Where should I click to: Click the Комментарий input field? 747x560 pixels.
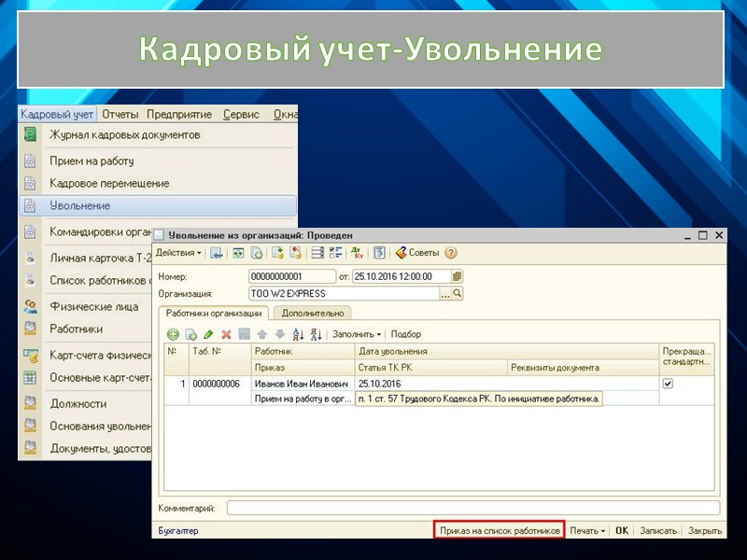pyautogui.click(x=473, y=508)
